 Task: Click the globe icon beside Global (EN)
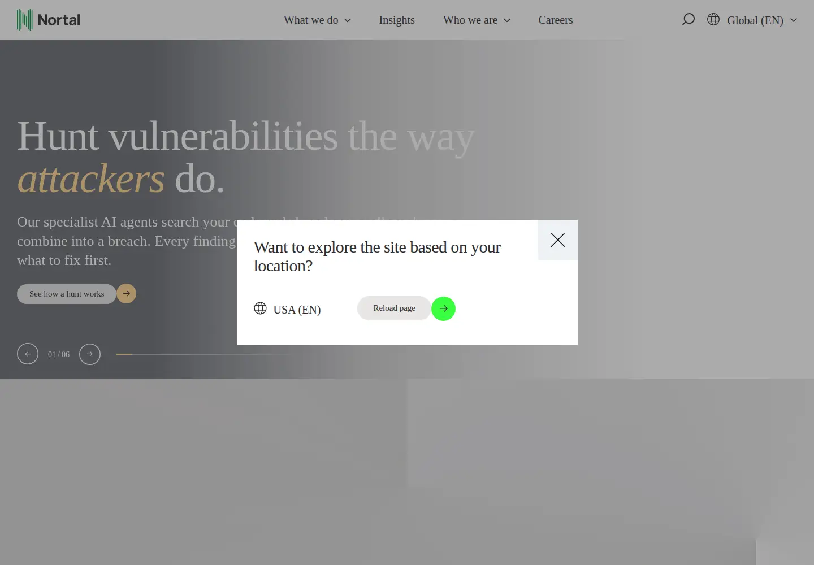pos(713,20)
